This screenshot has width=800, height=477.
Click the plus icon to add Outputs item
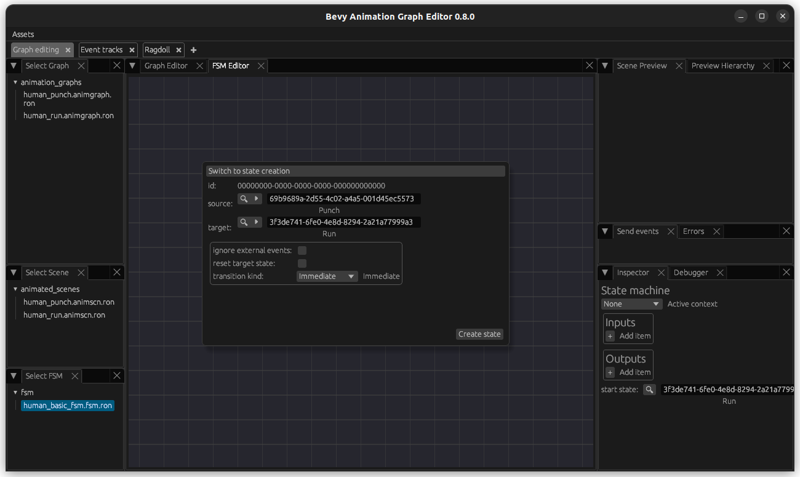tap(610, 372)
